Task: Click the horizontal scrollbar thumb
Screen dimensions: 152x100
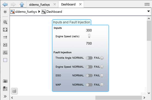Action: (x=119, y=98)
